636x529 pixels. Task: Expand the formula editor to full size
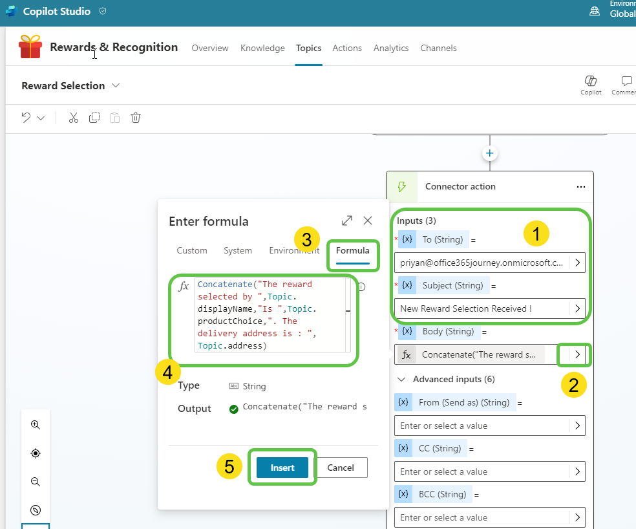[x=347, y=221]
